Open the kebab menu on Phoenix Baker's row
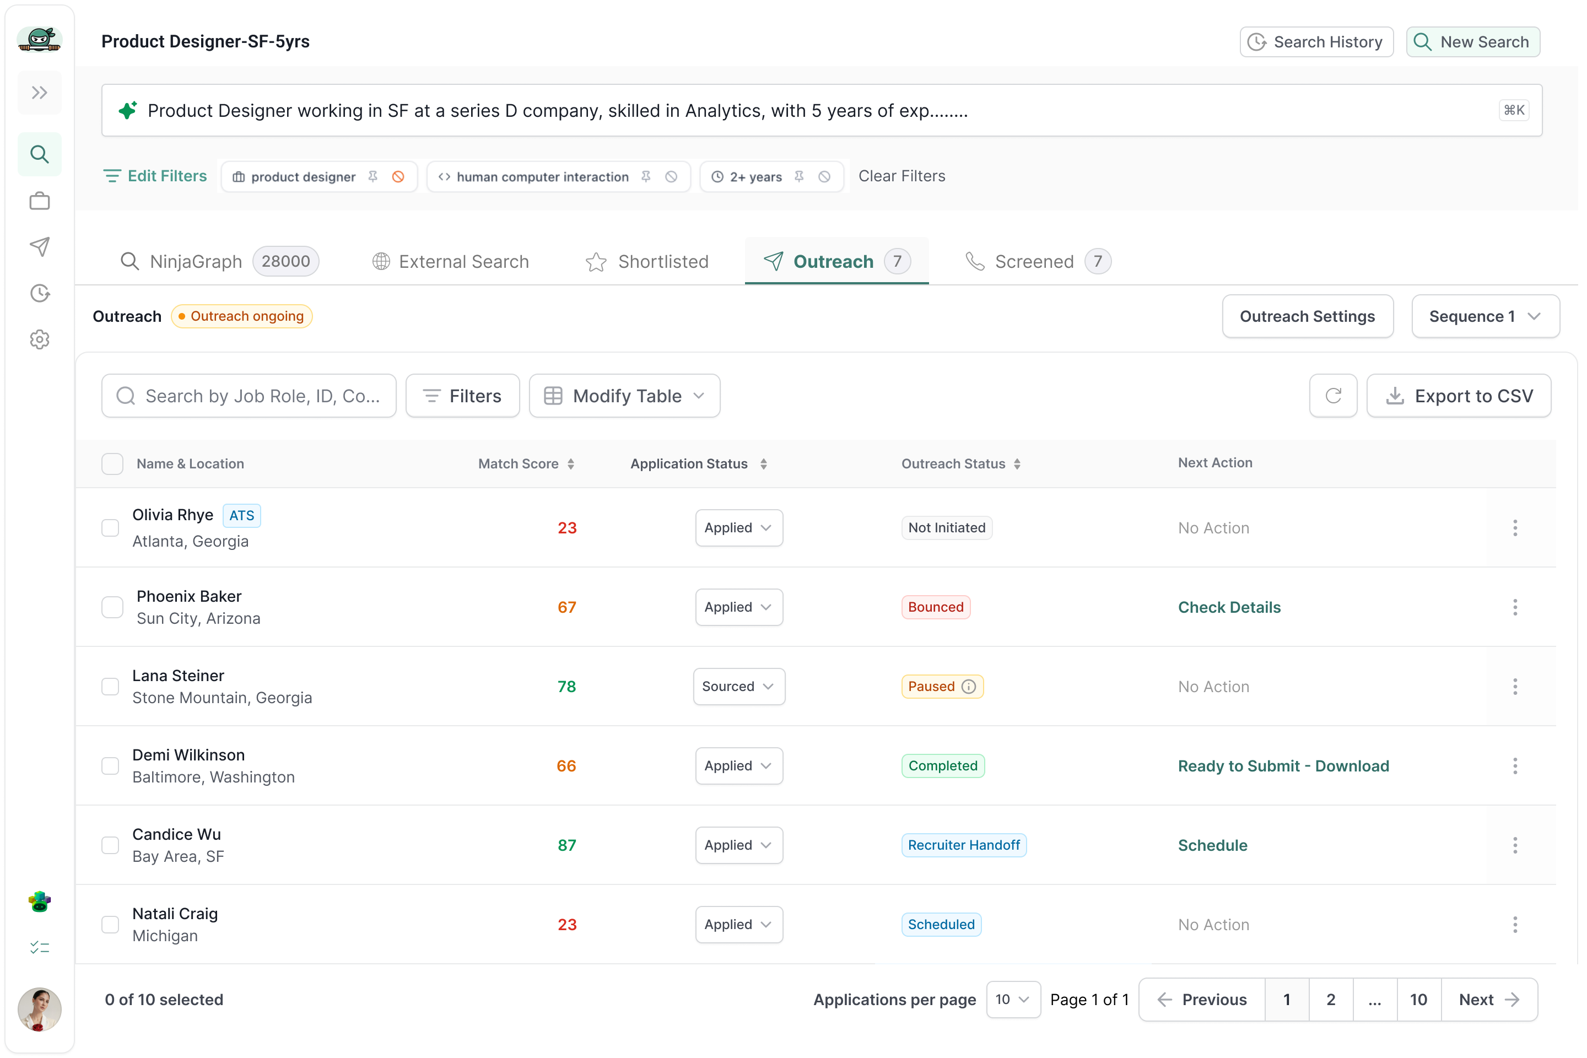Screen dimensions: 1587x1058 pos(1515,607)
